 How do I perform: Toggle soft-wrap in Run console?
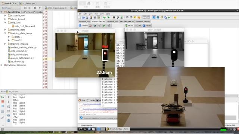pyautogui.click(x=9, y=106)
